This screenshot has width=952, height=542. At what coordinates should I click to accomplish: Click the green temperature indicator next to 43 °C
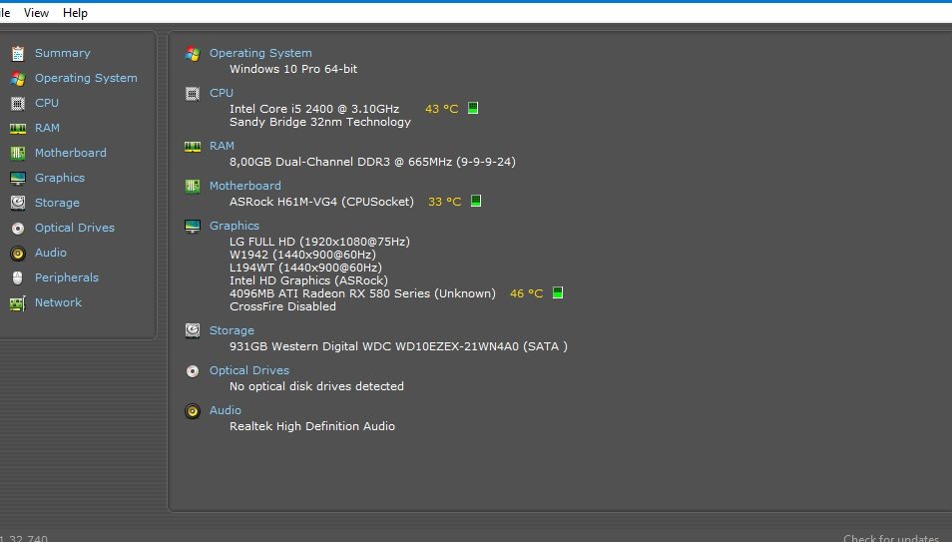(473, 108)
